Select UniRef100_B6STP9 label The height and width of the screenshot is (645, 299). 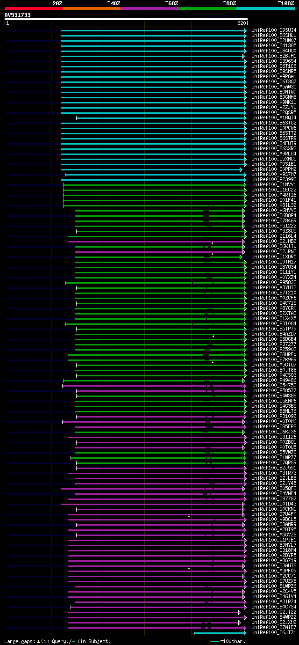274,138
